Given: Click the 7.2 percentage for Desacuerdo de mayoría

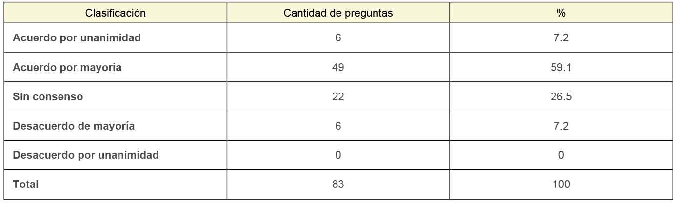Looking at the screenshot, I should pyautogui.click(x=561, y=126).
